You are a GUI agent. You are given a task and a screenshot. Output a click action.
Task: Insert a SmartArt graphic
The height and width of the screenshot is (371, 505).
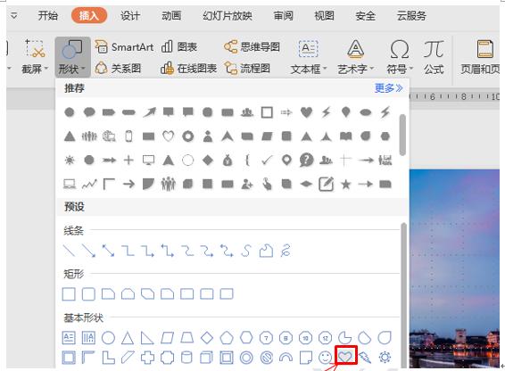[124, 47]
